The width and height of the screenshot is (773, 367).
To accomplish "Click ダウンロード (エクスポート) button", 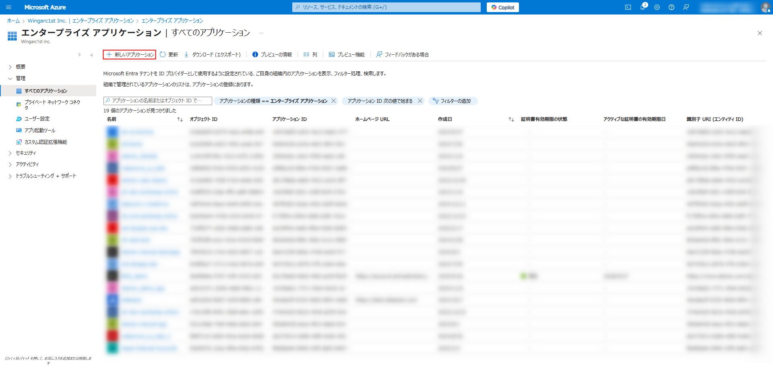I will coord(212,54).
